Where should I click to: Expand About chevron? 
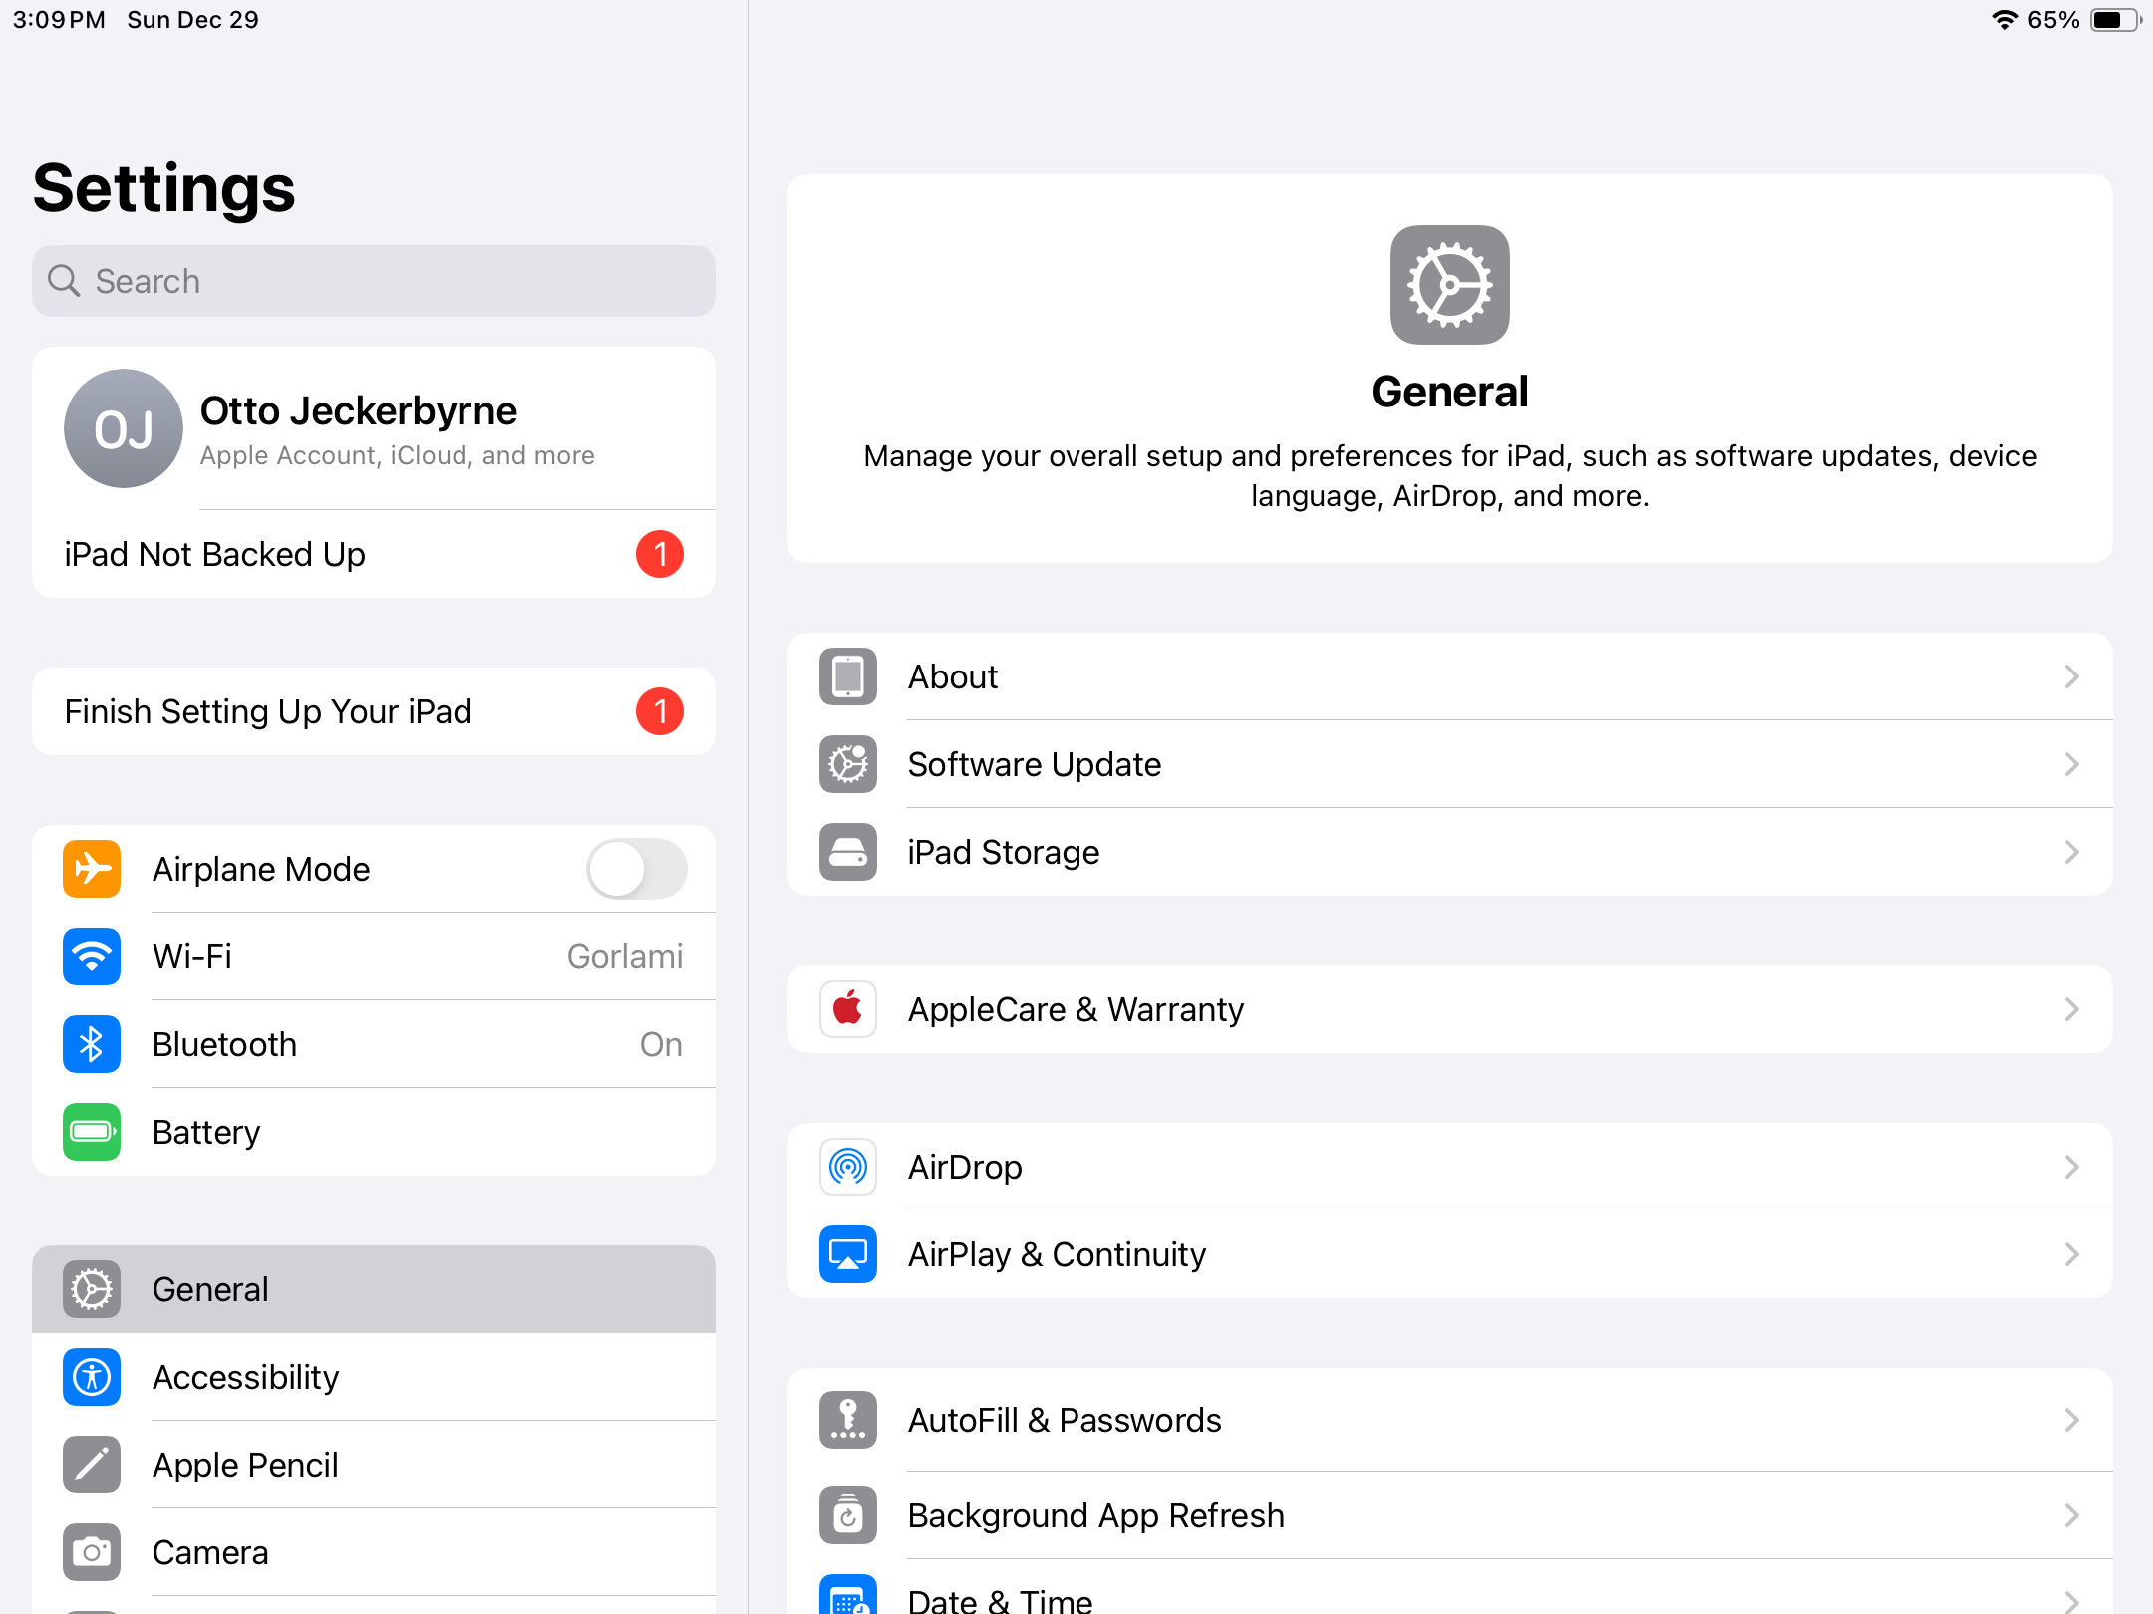click(2072, 676)
